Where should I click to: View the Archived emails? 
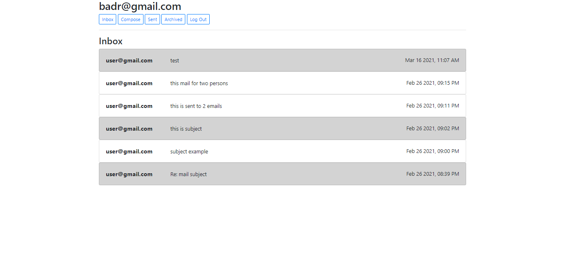coord(173,19)
